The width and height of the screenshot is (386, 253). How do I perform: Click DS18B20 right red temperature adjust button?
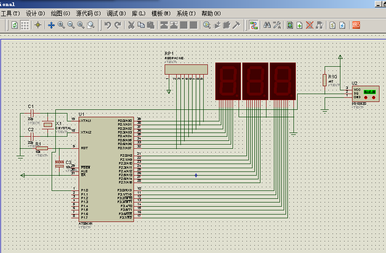374,98
